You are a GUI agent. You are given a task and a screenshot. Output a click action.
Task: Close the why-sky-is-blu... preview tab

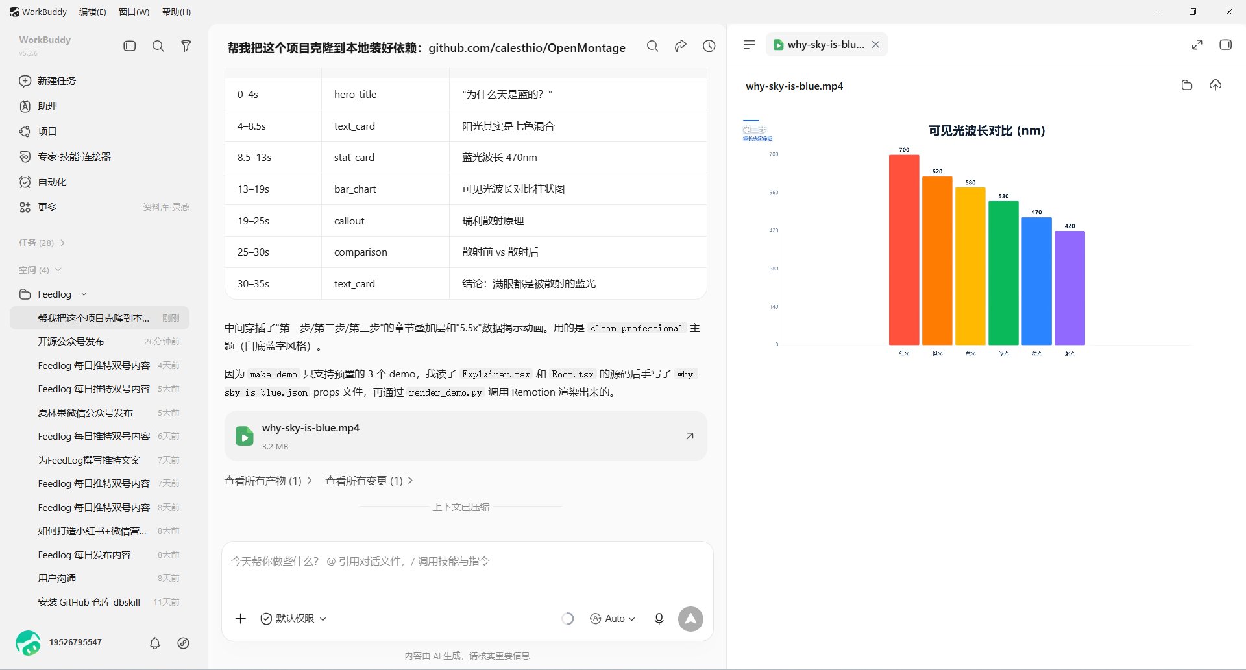[x=875, y=45]
